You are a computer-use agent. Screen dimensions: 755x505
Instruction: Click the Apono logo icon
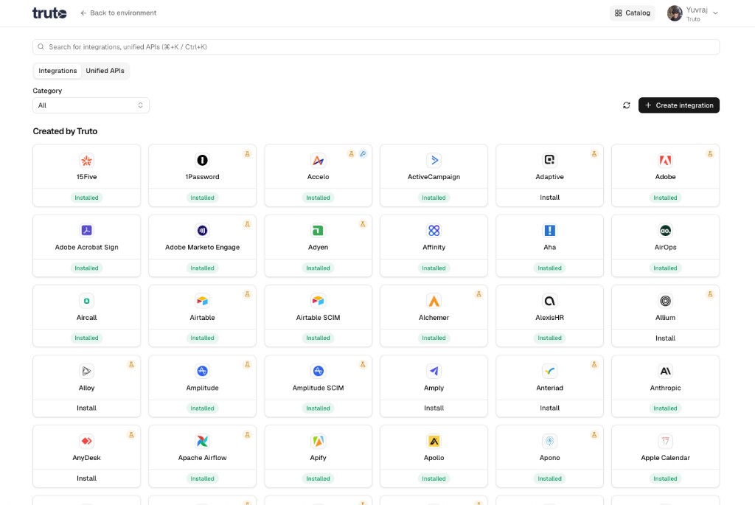point(549,441)
